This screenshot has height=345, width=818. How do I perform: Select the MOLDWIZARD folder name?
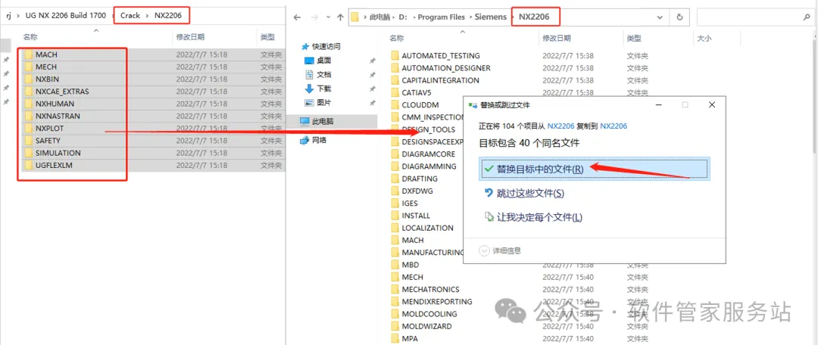pos(426,326)
